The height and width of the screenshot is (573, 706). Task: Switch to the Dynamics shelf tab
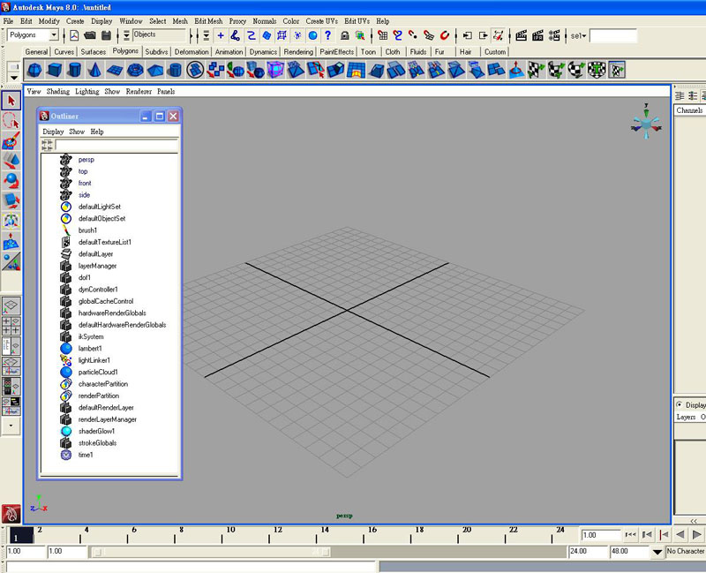pyautogui.click(x=263, y=52)
